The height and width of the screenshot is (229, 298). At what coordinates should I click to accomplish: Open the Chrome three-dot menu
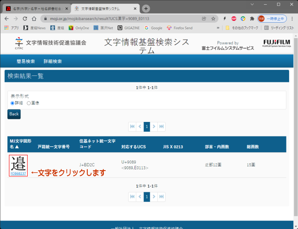coord(292,19)
